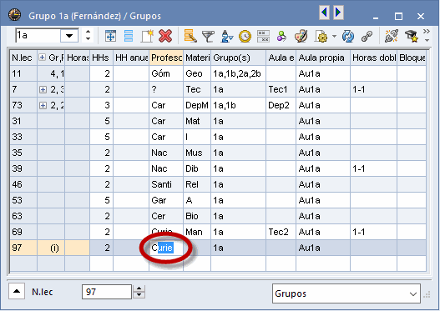Select the DepM subject cell
440x311 pixels.
pos(197,105)
